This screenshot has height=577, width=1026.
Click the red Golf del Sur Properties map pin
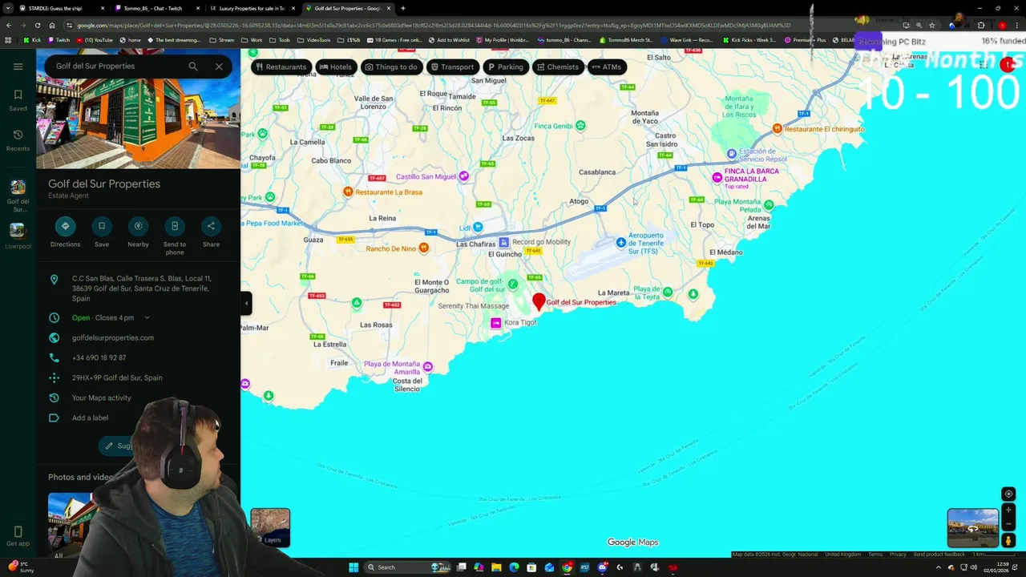tap(539, 301)
